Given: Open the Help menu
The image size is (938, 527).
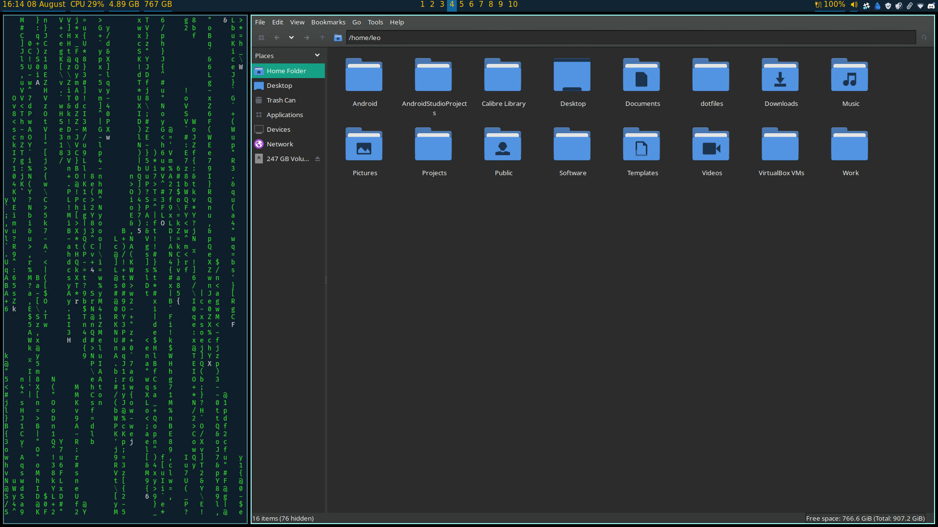Looking at the screenshot, I should (x=397, y=22).
